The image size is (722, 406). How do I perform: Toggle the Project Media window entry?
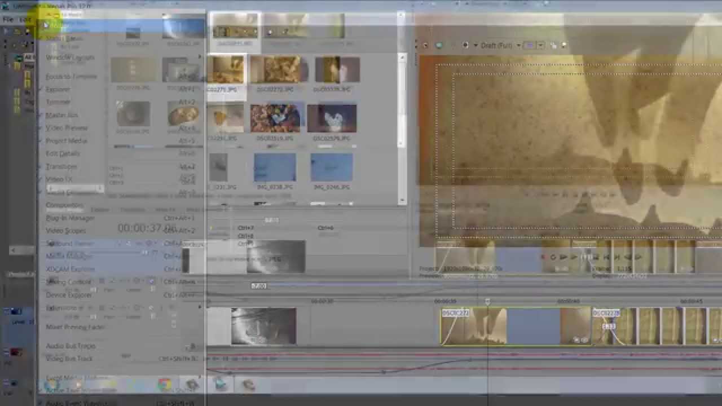(67, 141)
